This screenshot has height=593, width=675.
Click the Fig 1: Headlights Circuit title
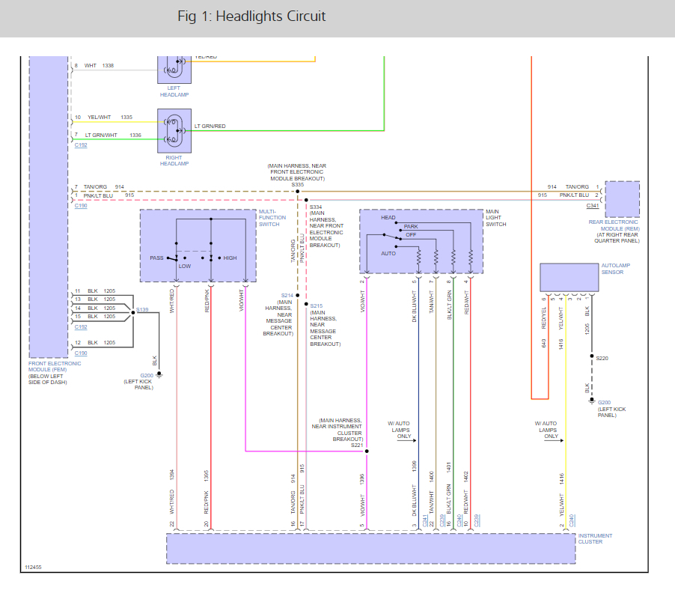(251, 16)
